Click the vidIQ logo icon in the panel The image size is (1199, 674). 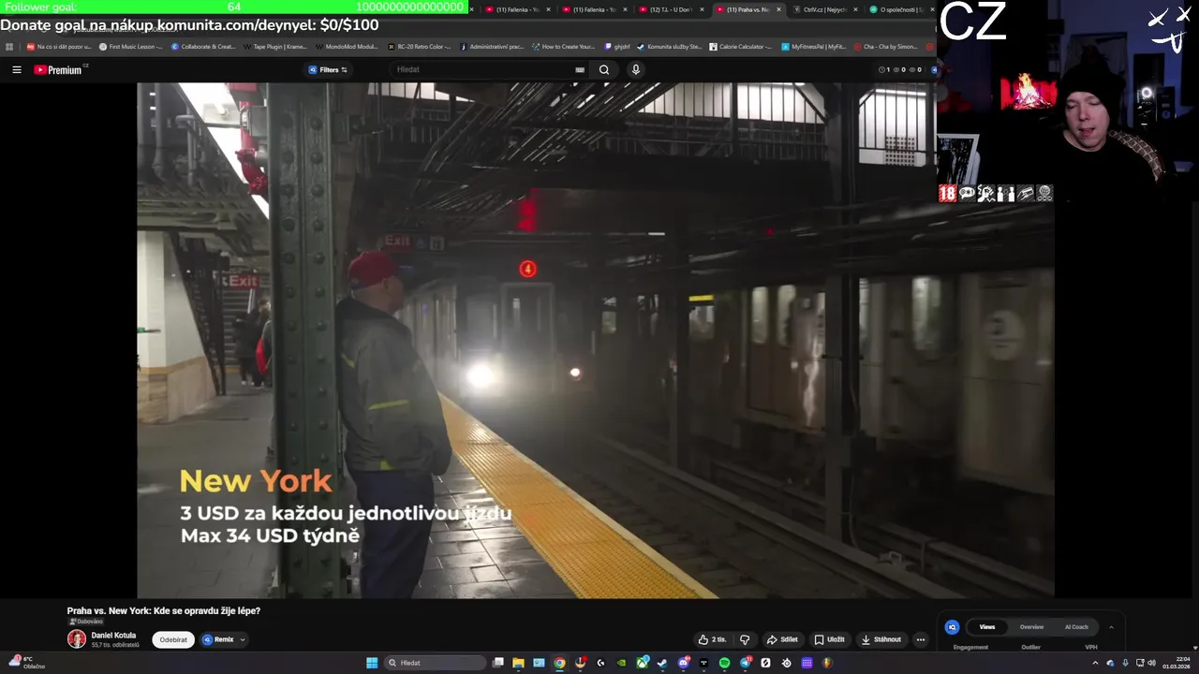(952, 627)
